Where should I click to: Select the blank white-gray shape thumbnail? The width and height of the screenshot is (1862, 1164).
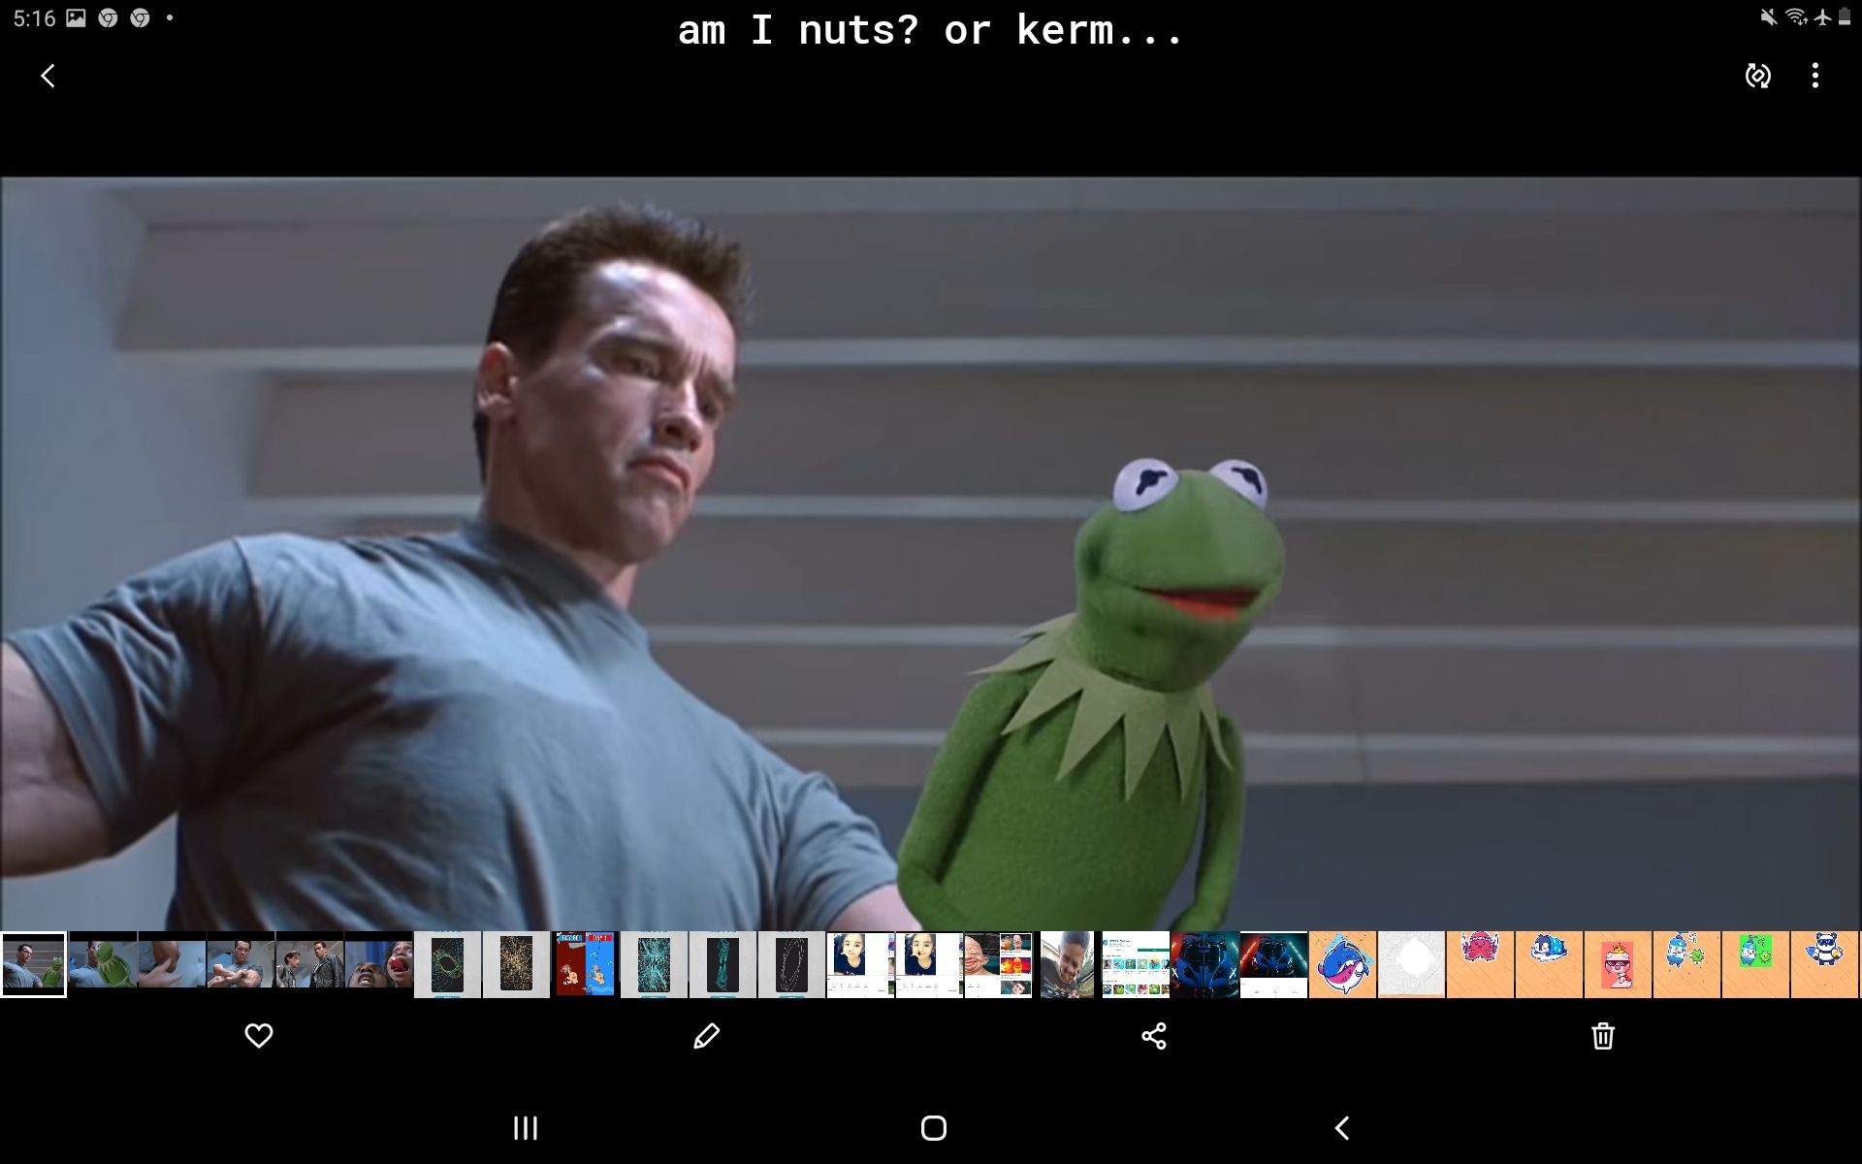1411,964
